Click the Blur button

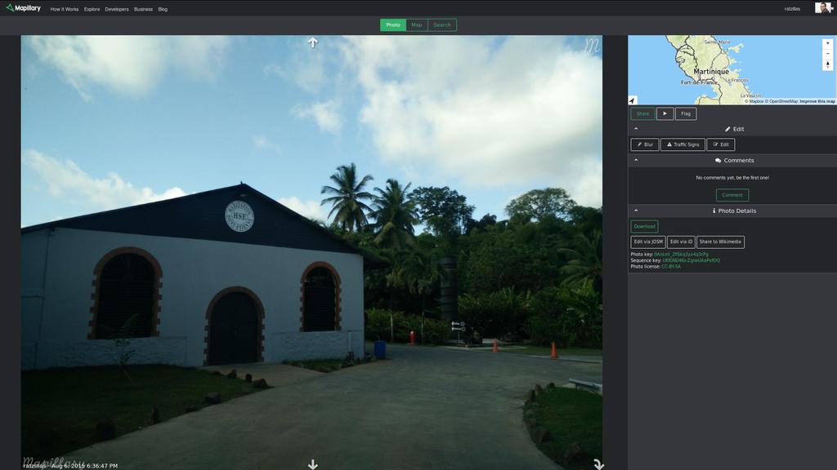click(x=645, y=144)
